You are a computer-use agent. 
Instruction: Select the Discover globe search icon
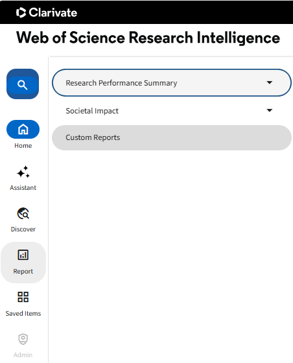pos(23,213)
